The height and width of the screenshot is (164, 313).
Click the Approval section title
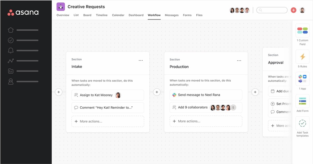(276, 63)
